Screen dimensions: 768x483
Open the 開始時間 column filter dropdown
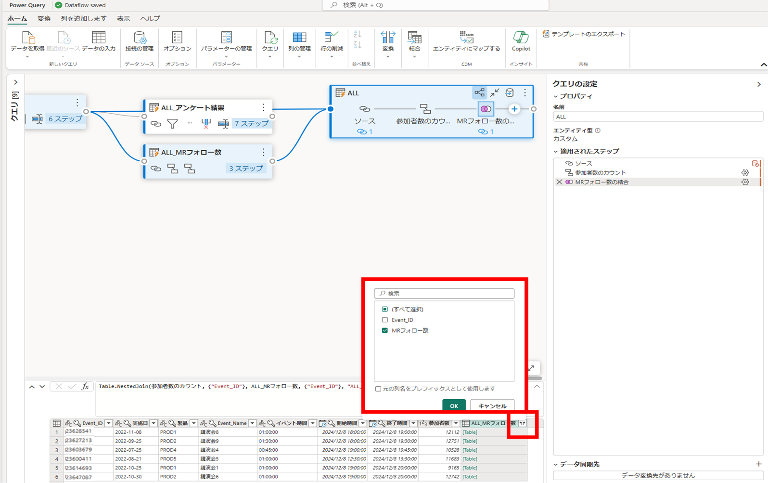point(363,423)
